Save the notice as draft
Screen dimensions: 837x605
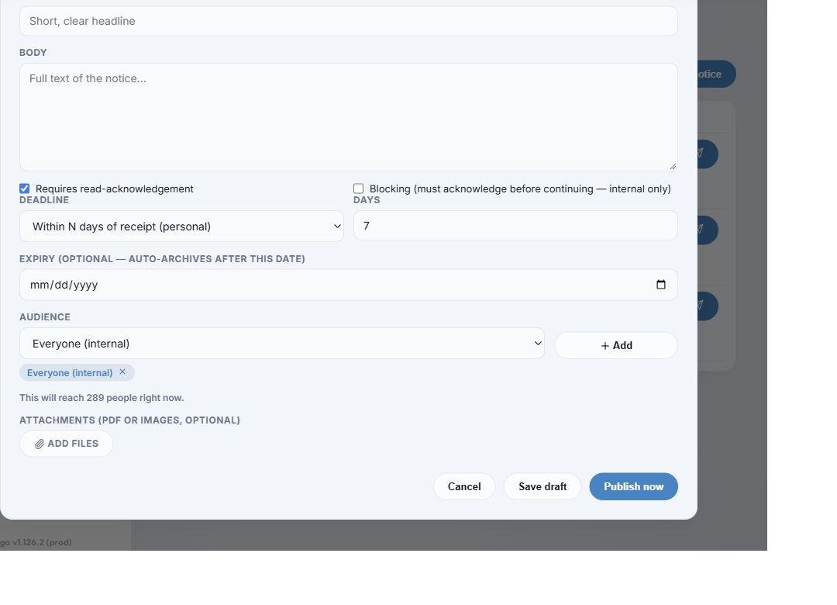(x=542, y=486)
